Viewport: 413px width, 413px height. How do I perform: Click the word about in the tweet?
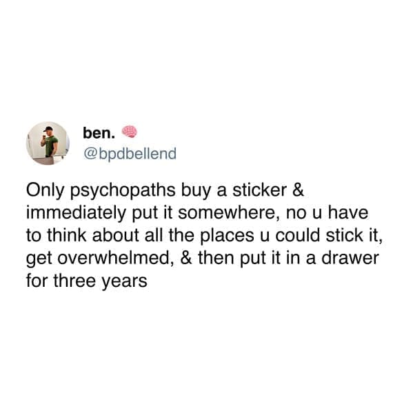coord(116,235)
